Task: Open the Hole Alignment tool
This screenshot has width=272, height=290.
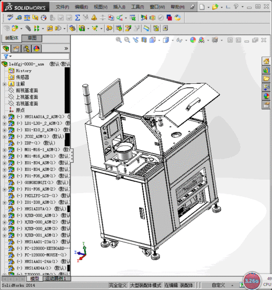Action: tap(152, 18)
